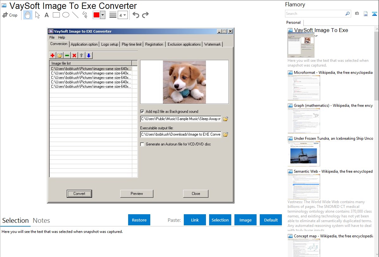
Task: Open the Semantic Web snapshot thumbnail
Action: coord(304,187)
